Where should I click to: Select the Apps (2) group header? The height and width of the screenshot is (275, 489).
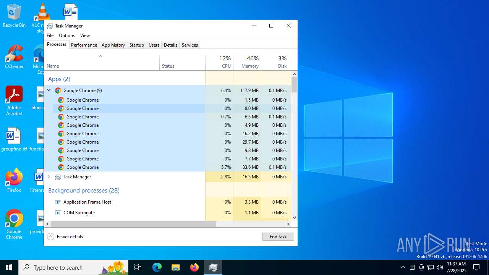click(59, 79)
